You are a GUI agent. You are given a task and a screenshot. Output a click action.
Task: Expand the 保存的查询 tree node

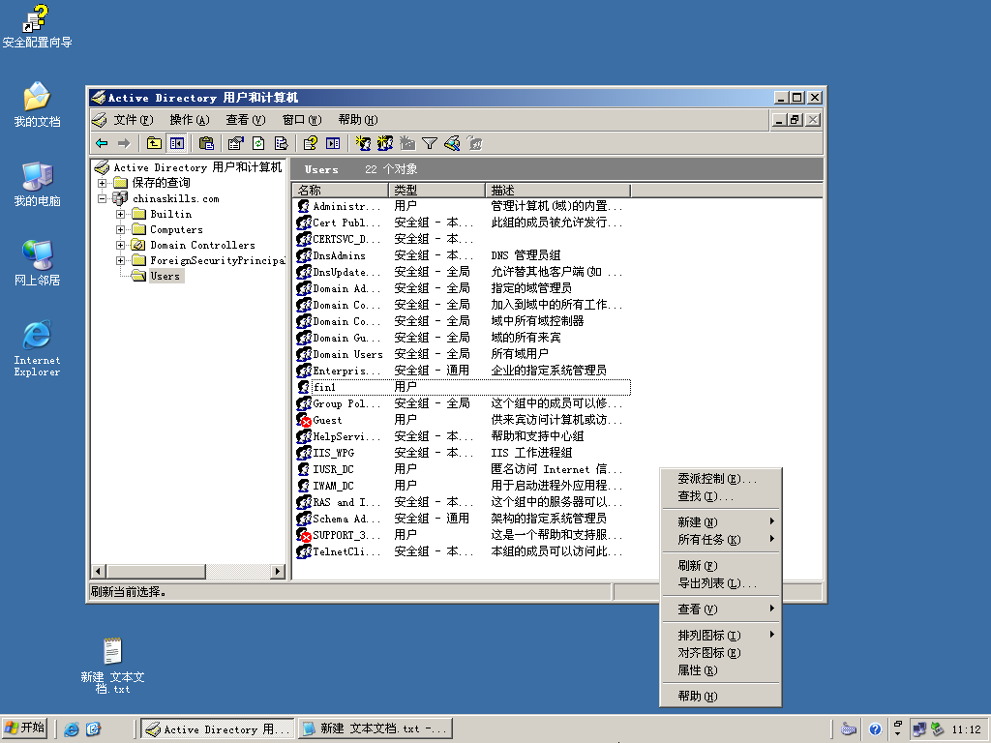point(102,183)
